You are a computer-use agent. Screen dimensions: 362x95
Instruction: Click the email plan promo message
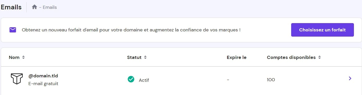pos(131,30)
